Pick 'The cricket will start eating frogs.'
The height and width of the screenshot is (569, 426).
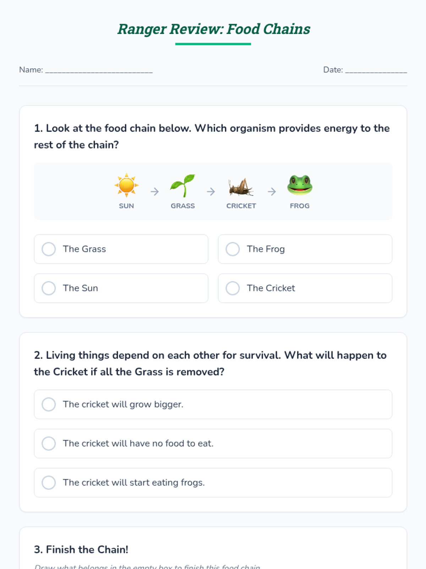point(213,483)
